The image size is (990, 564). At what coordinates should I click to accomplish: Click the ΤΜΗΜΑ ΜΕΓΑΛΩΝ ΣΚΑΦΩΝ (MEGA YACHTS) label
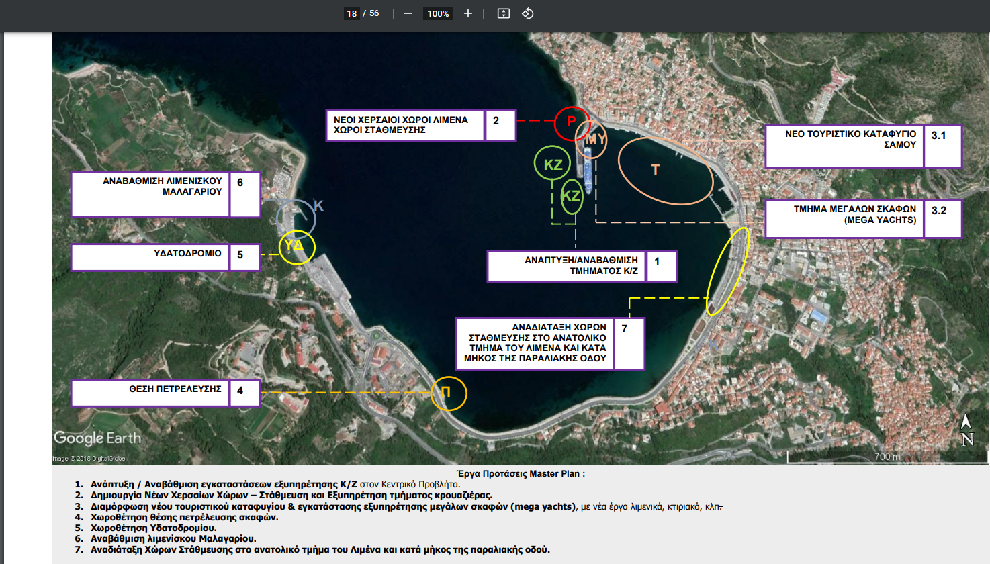(844, 218)
